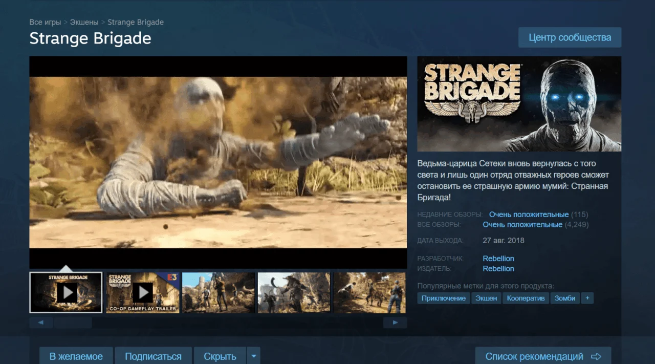Open the fourth screenshot thumbnail with scorpion monster

[x=294, y=292]
